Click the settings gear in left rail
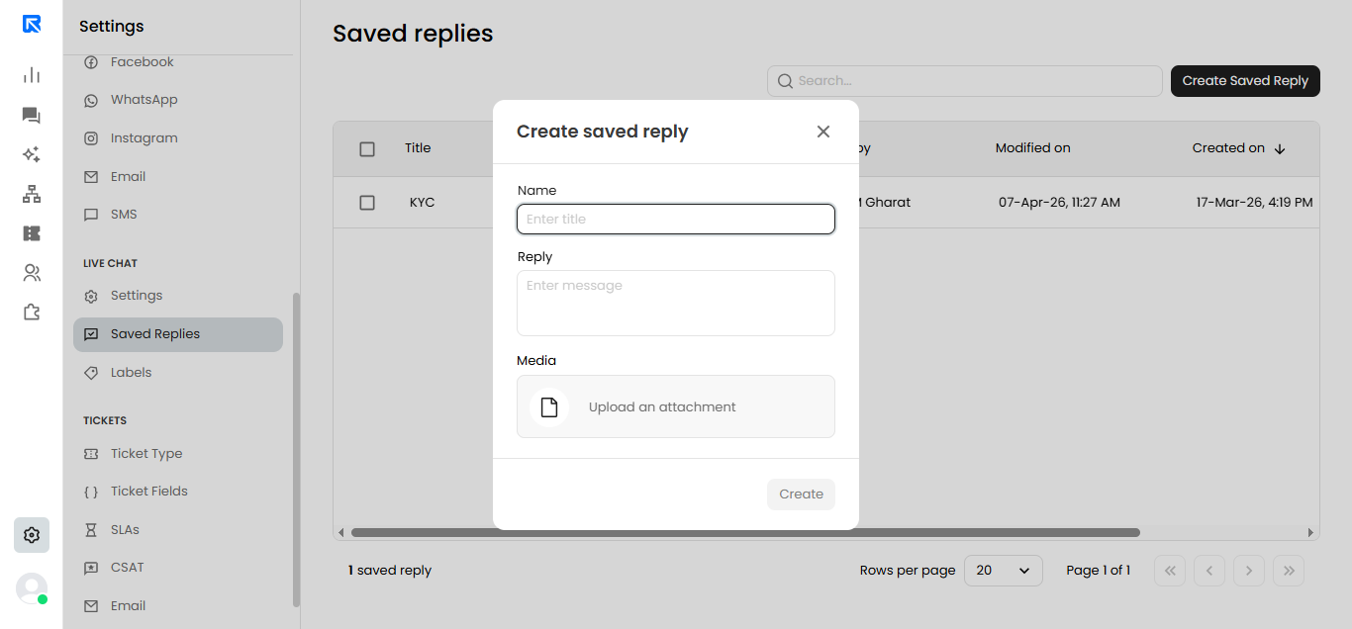Image resolution: width=1352 pixels, height=629 pixels. 32,535
